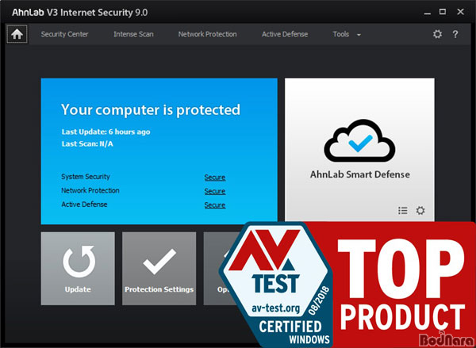The width and height of the screenshot is (476, 348).
Task: Select Active Defense in top menu
Action: coord(285,34)
